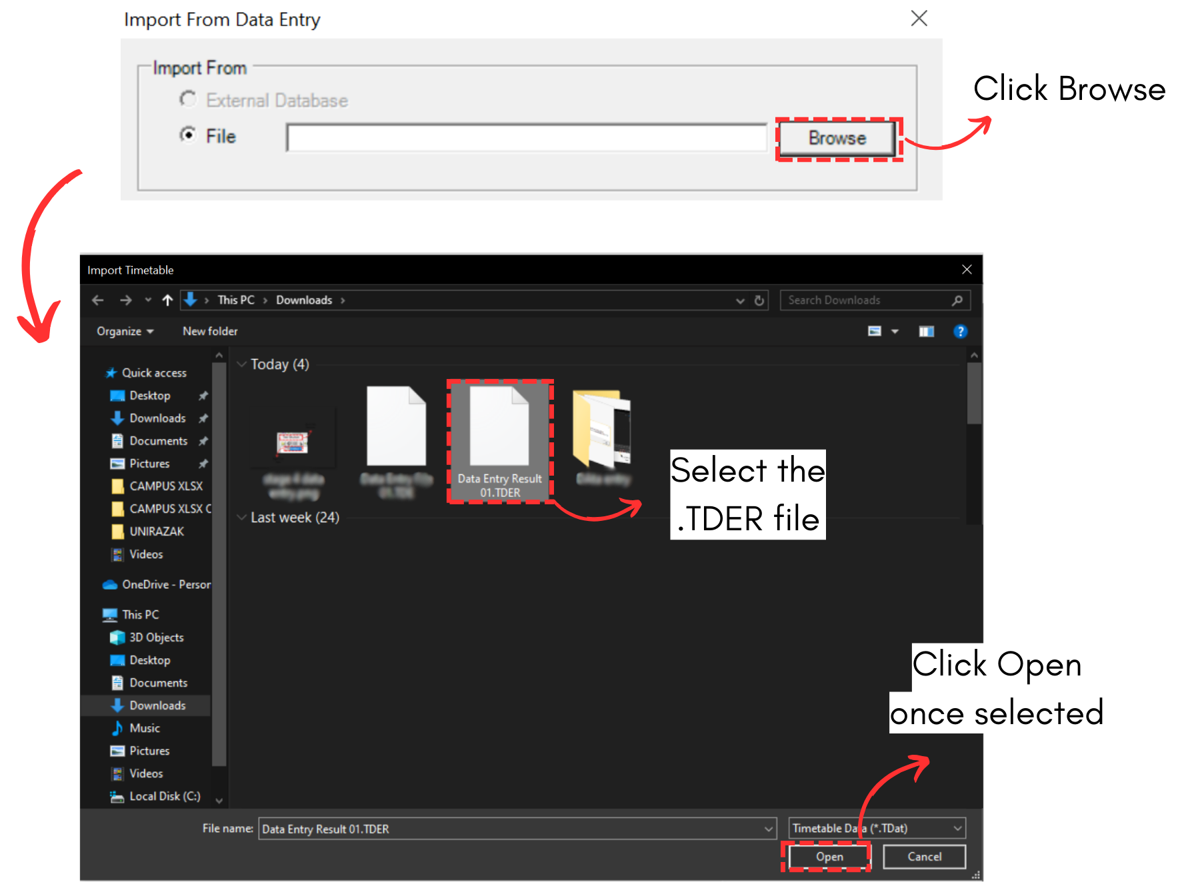The width and height of the screenshot is (1194, 892).
Task: Open the Timetable Data file type dropdown
Action: pyautogui.click(x=957, y=829)
